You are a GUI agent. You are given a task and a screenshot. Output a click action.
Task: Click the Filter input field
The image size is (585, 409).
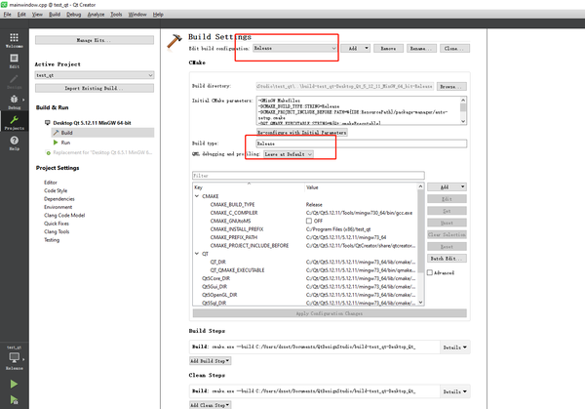[x=308, y=176]
